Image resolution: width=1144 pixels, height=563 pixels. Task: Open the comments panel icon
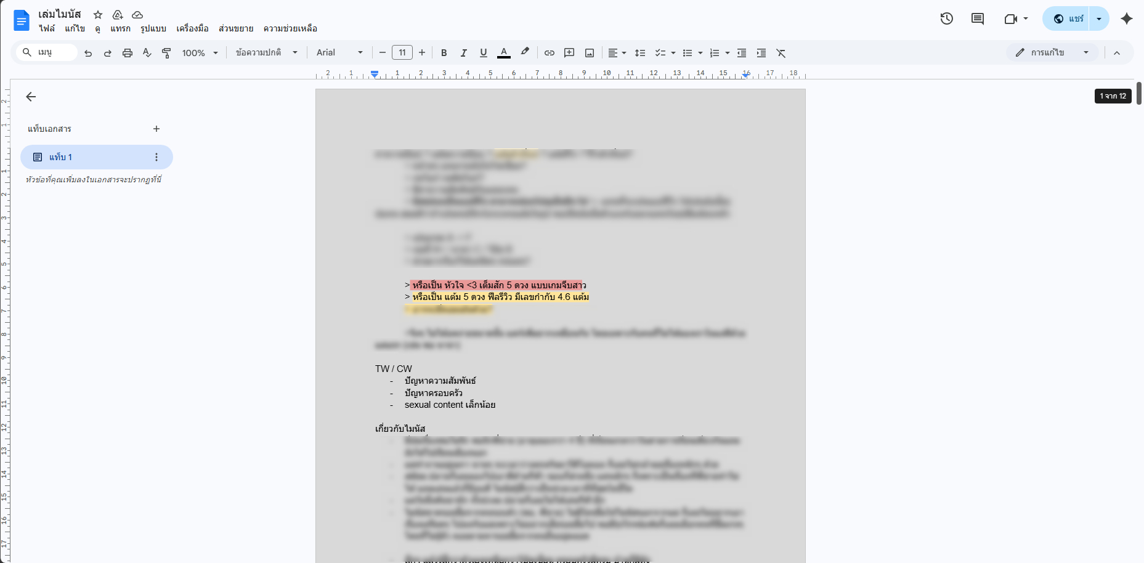pyautogui.click(x=978, y=18)
